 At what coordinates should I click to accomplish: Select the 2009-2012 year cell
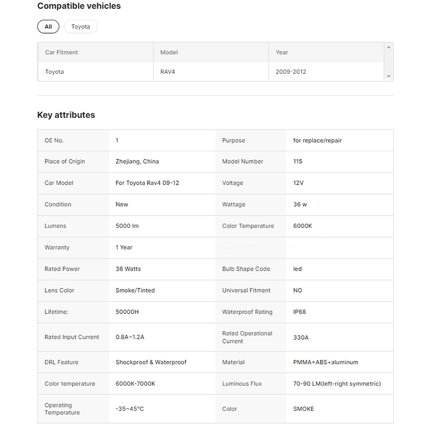point(291,72)
